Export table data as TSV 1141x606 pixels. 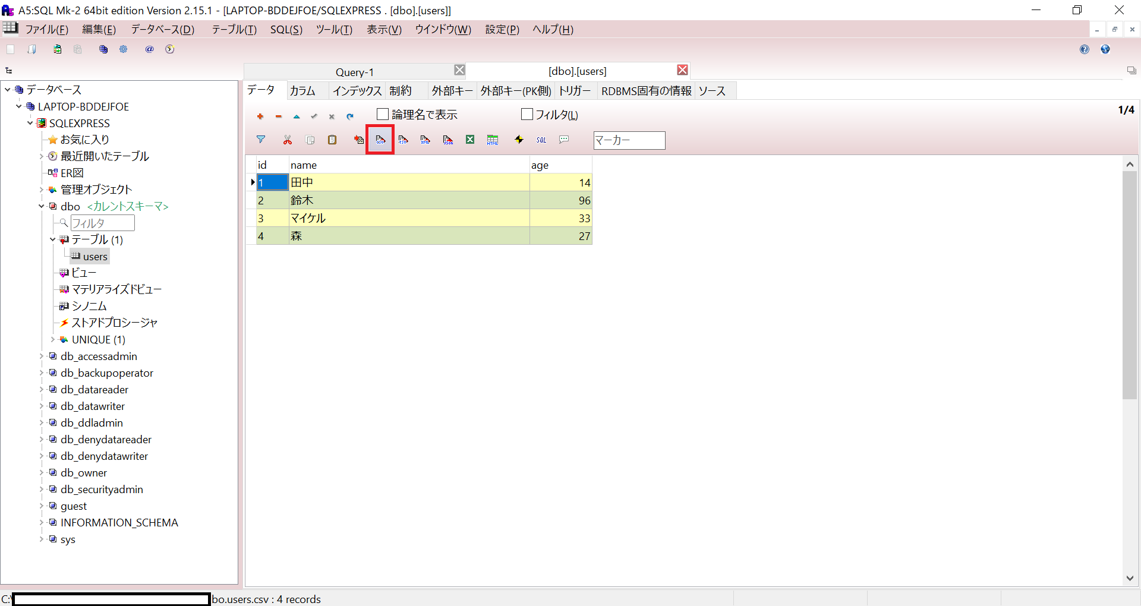403,140
